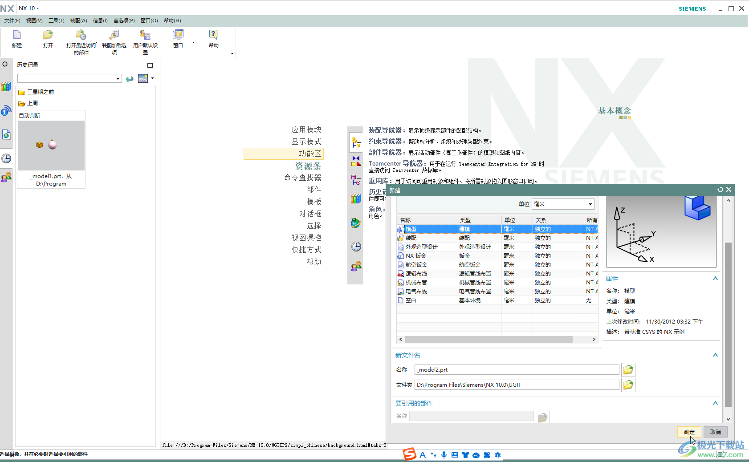The image size is (749, 462).
Task: Open the roles icon in left sidebar
Action: [6, 178]
